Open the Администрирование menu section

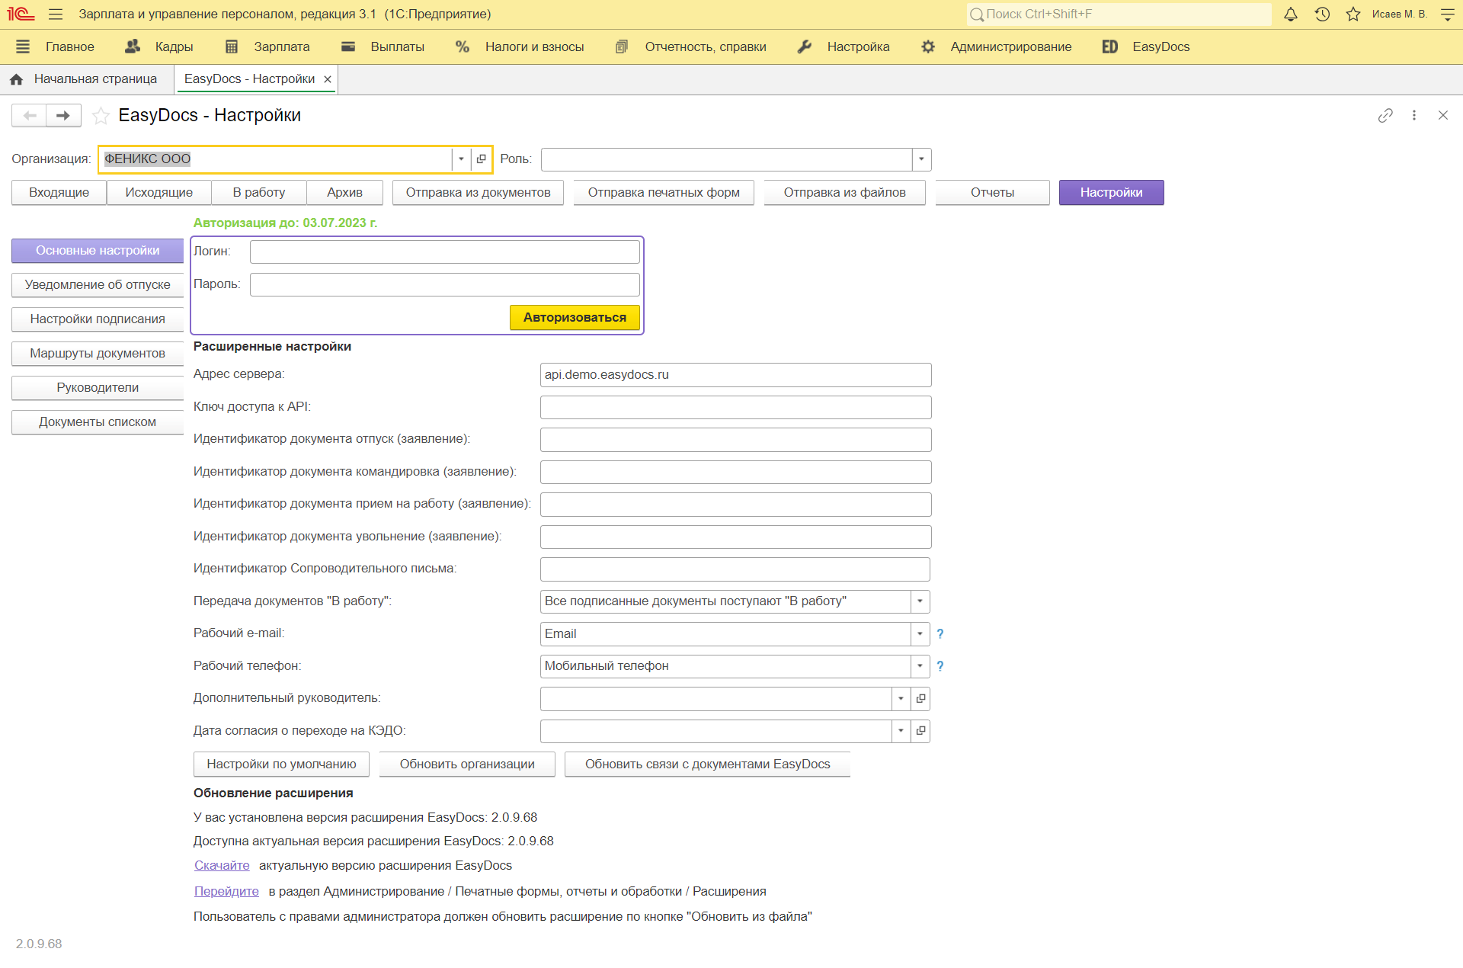pyautogui.click(x=1010, y=46)
